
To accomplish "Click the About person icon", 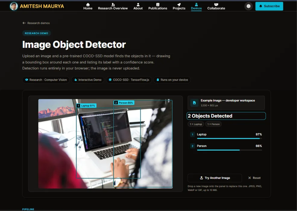I will pos(138,5).
